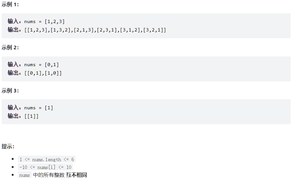Click the 提示 heading
The width and height of the screenshot is (292, 180).
(8, 146)
